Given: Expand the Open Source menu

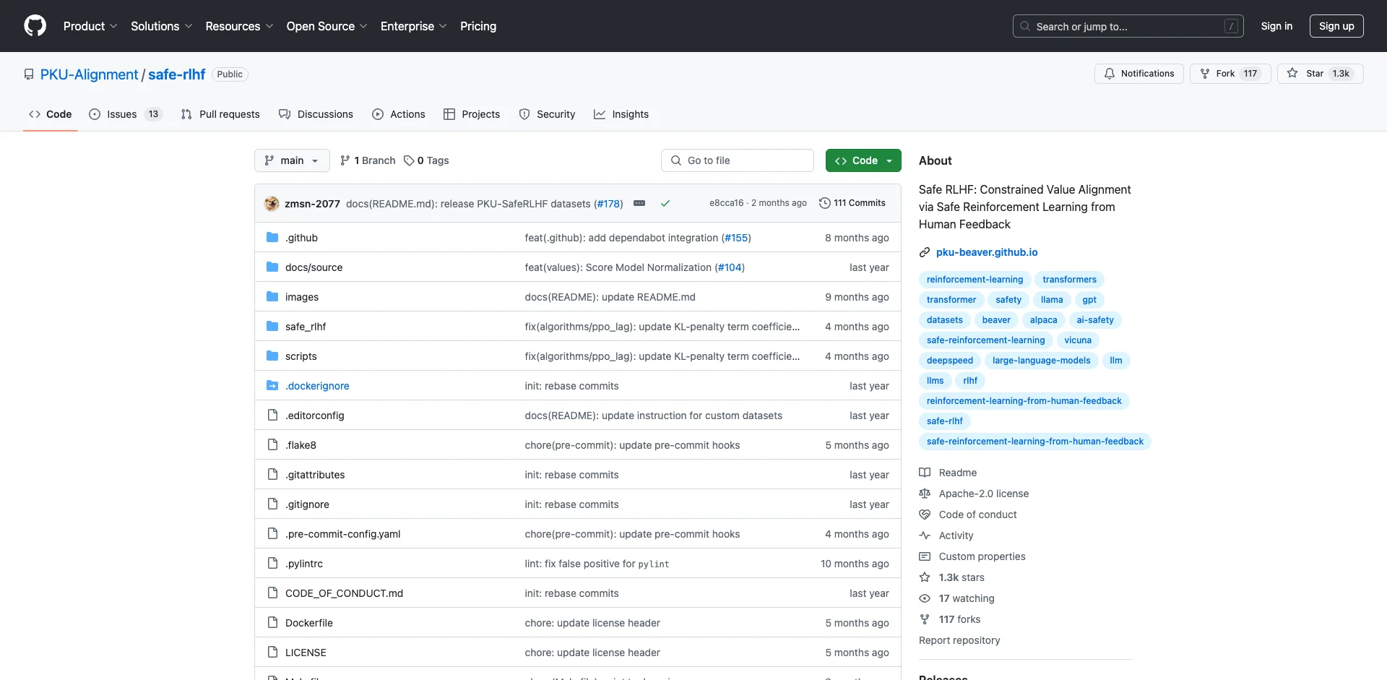Looking at the screenshot, I should pos(327,26).
